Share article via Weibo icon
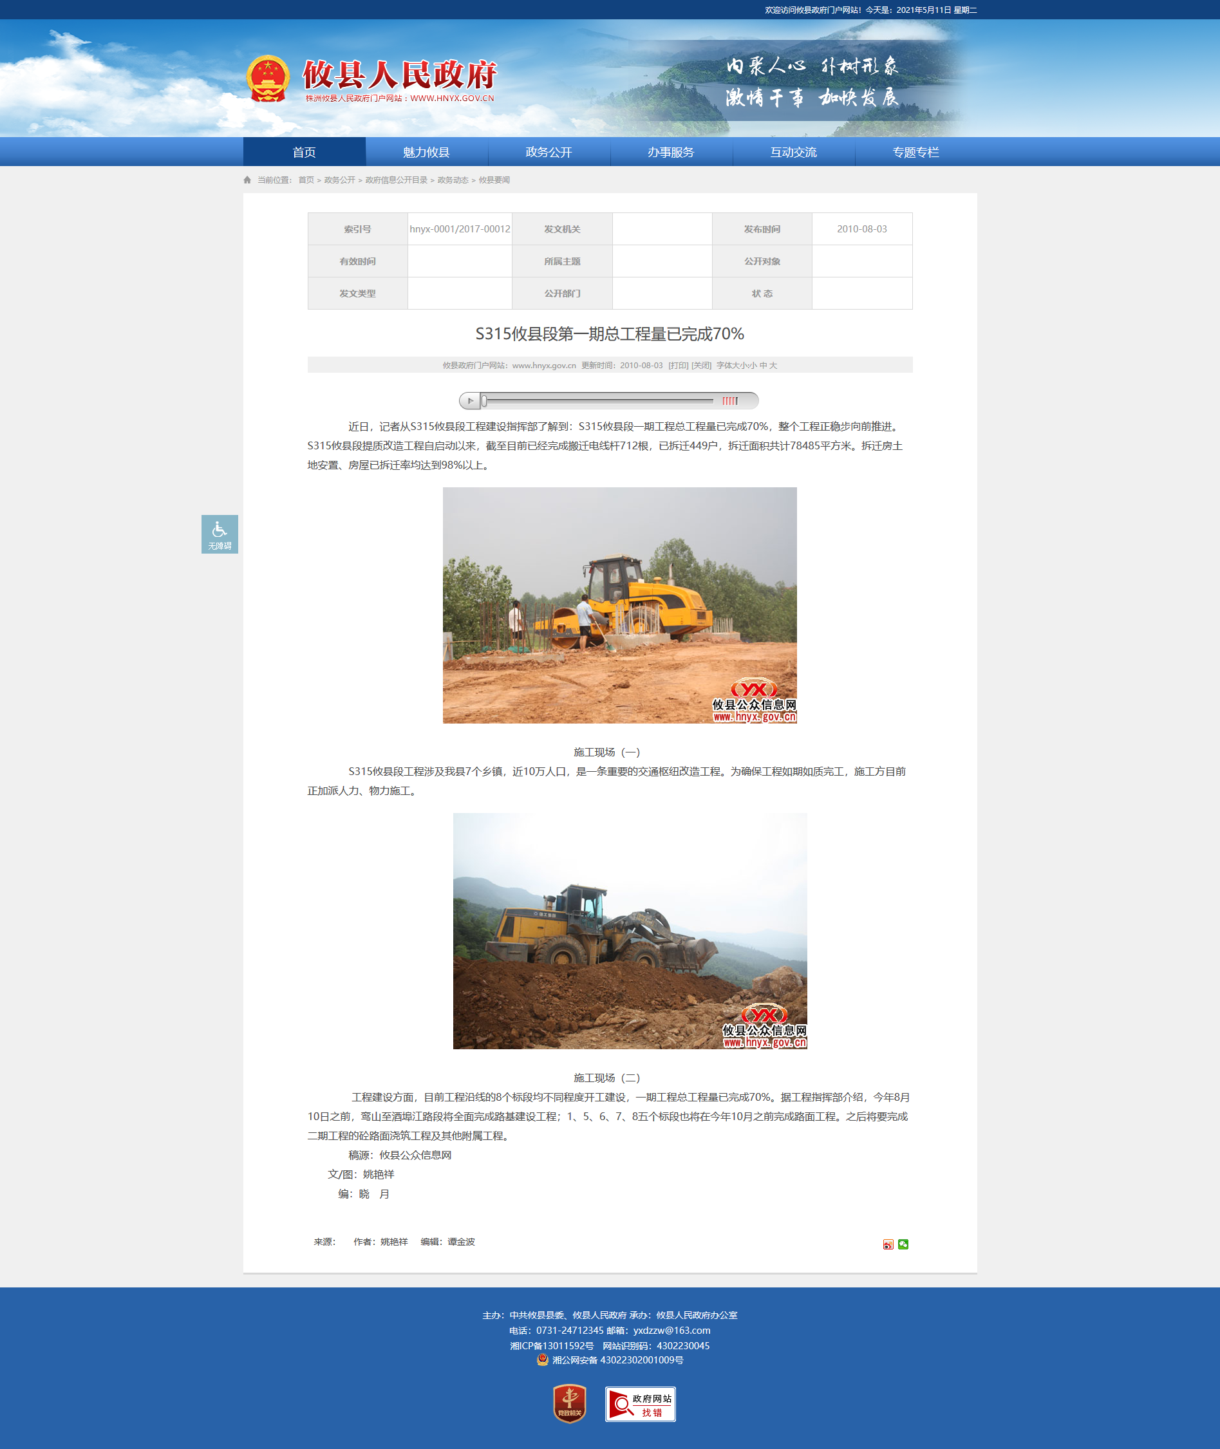Viewport: 1220px width, 1449px height. click(x=888, y=1244)
